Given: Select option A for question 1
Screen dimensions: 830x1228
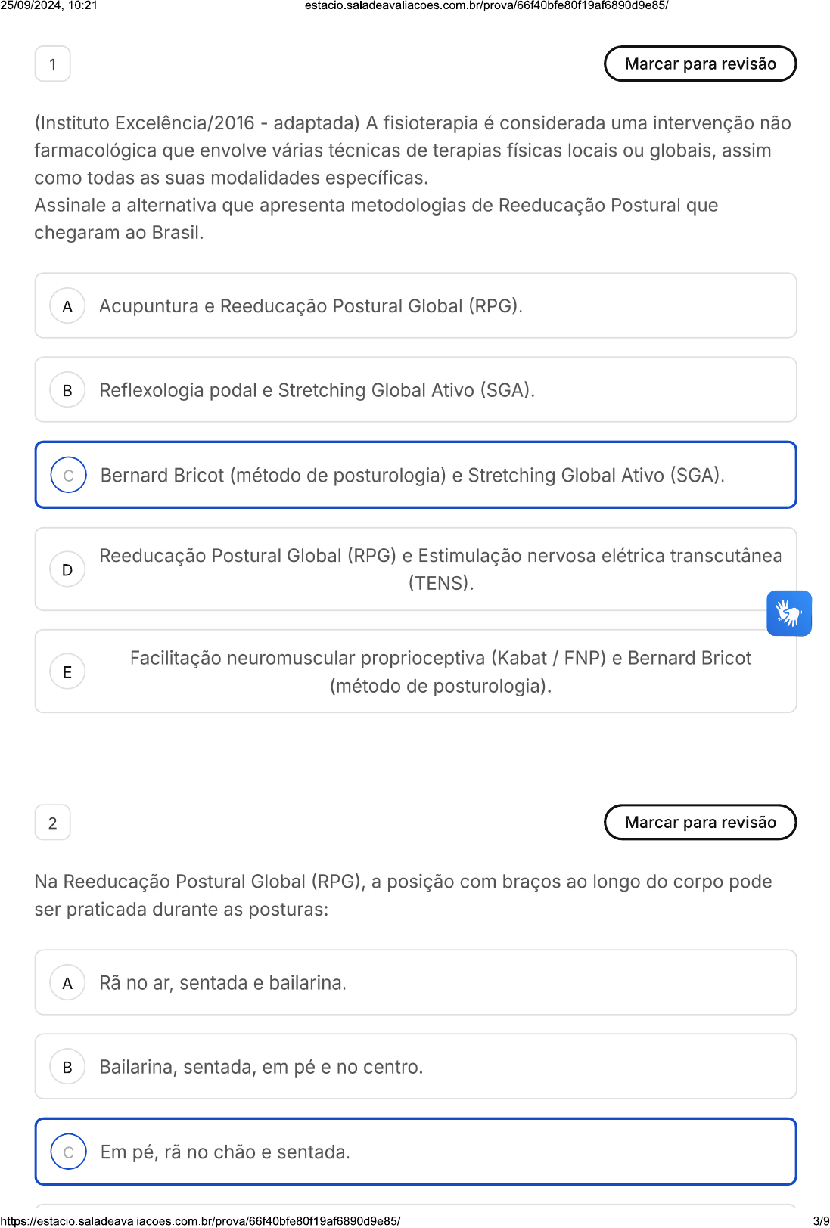Looking at the screenshot, I should click(67, 306).
